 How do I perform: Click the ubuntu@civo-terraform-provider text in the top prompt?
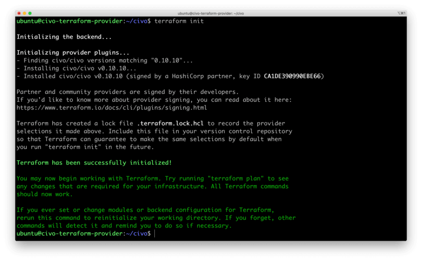point(70,21)
